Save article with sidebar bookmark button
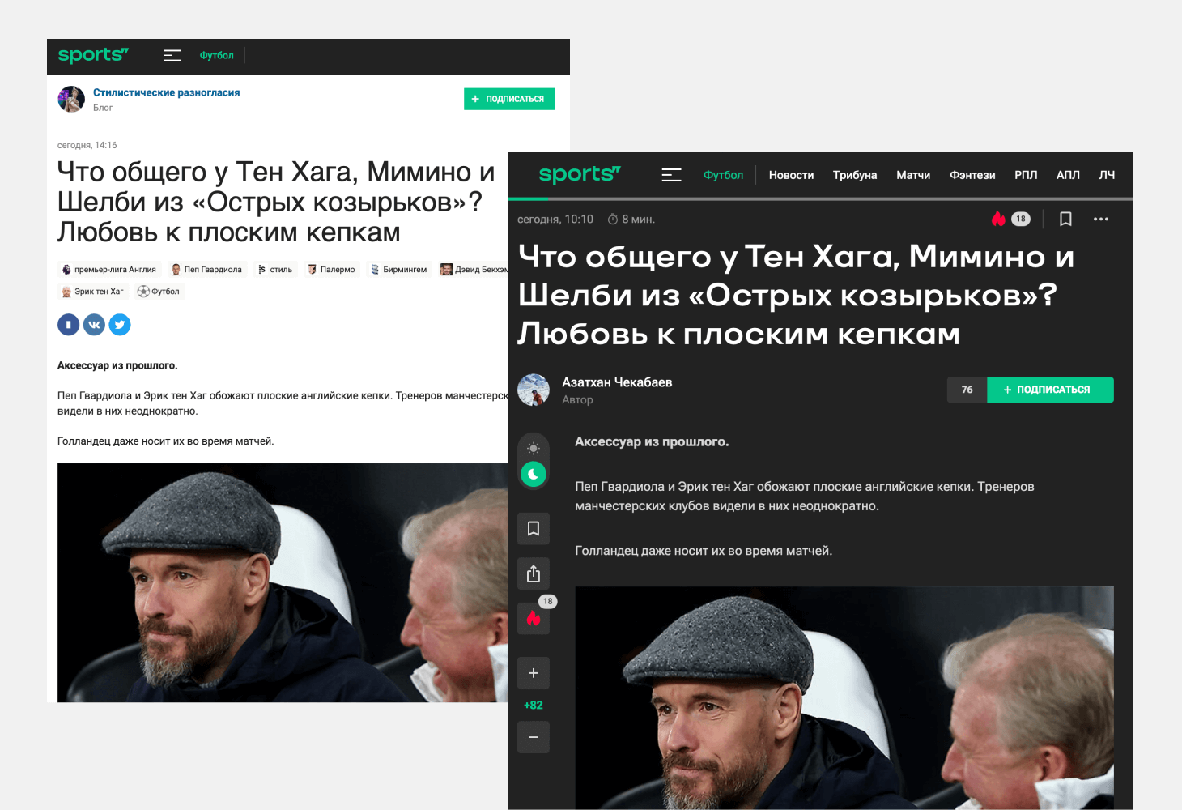 click(x=534, y=529)
